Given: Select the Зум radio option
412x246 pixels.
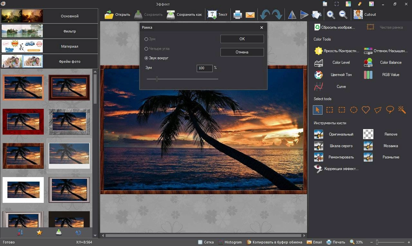Looking at the screenshot, I should [150, 39].
